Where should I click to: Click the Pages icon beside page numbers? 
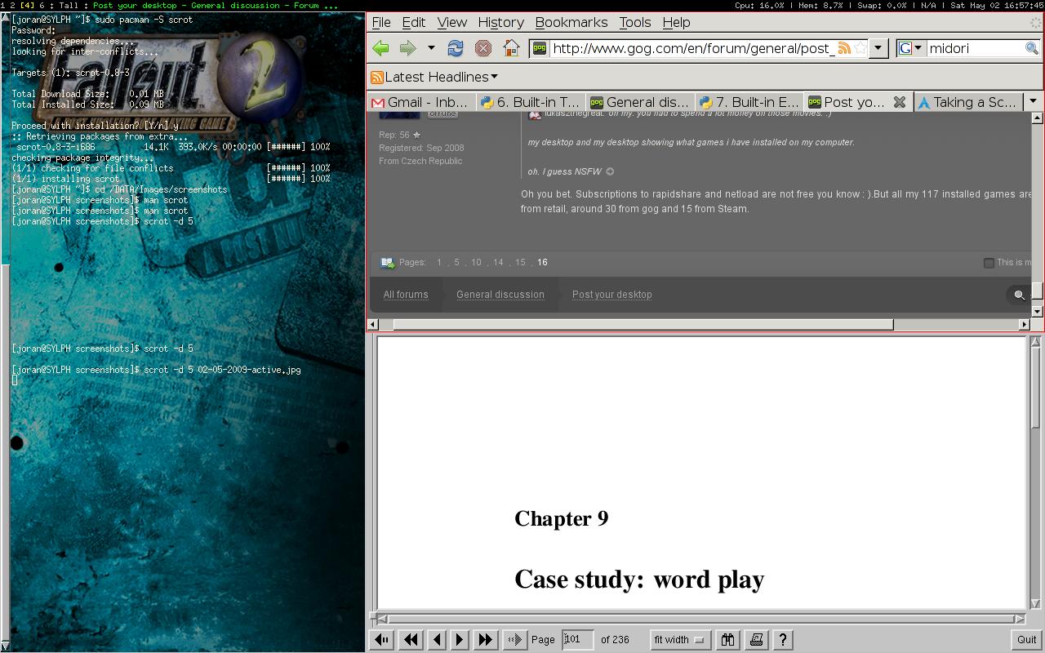(x=387, y=262)
